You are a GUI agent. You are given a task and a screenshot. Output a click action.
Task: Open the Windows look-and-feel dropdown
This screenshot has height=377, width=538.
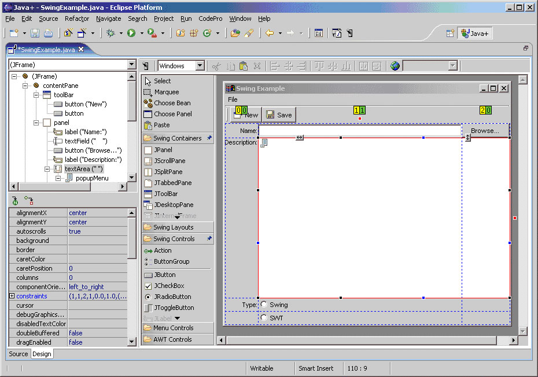(x=200, y=65)
